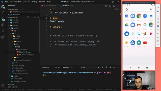This screenshot has width=161, height=91.
Task: Open Photos app in the emulator
Action: click(x=145, y=34)
